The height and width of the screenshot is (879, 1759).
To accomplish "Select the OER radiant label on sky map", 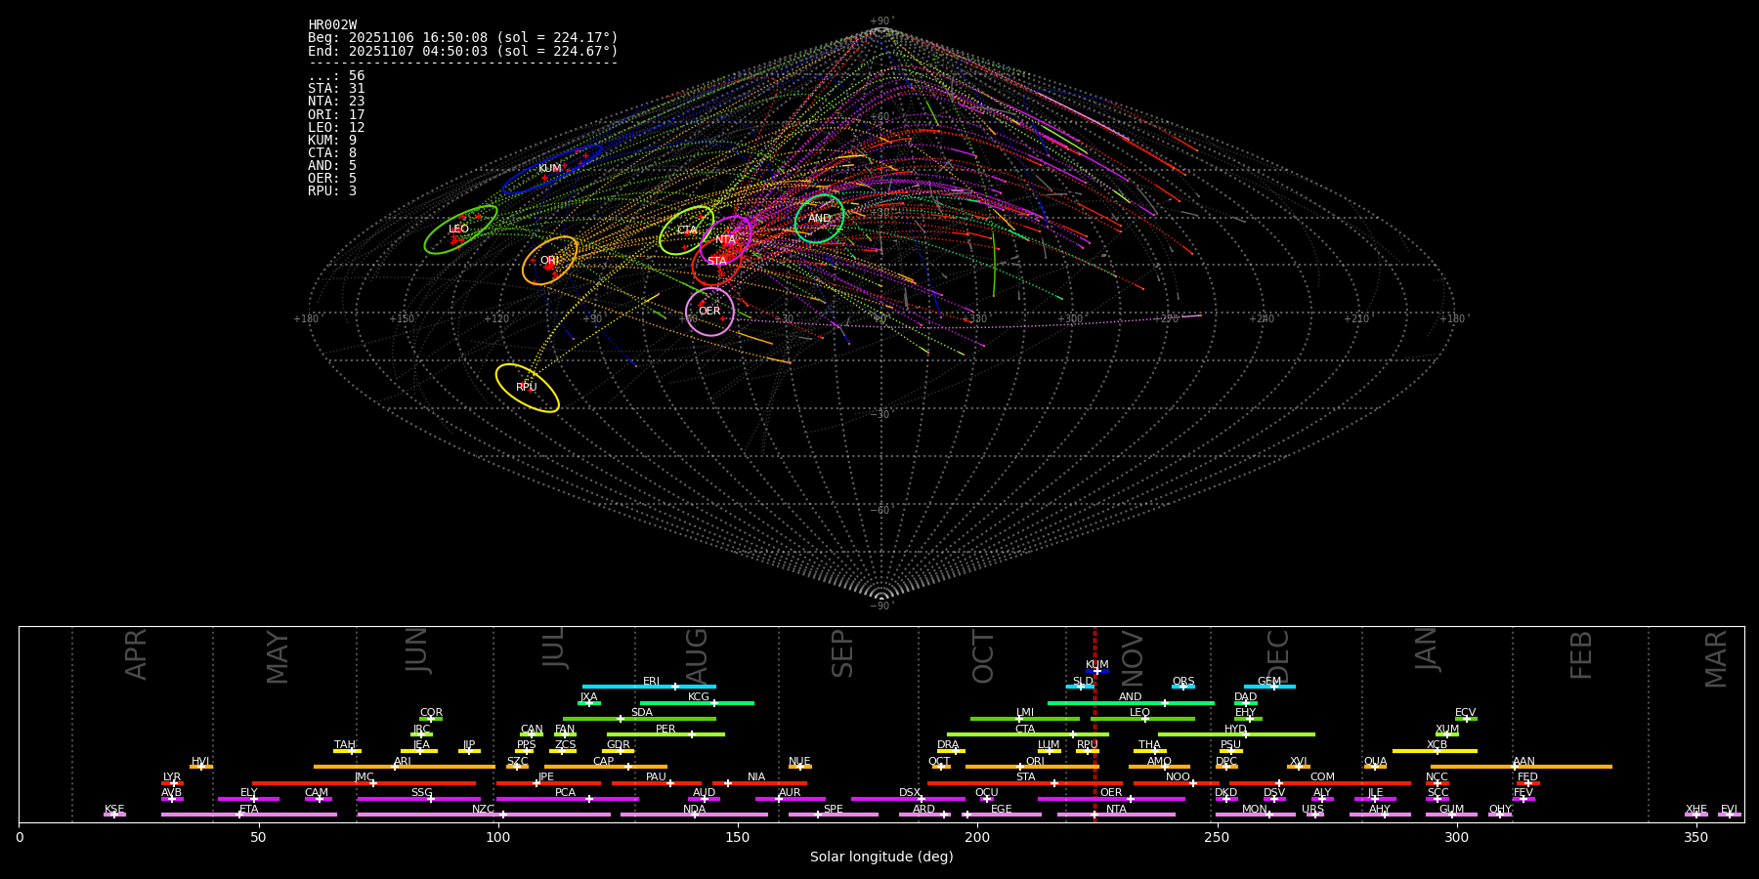I will tap(709, 312).
